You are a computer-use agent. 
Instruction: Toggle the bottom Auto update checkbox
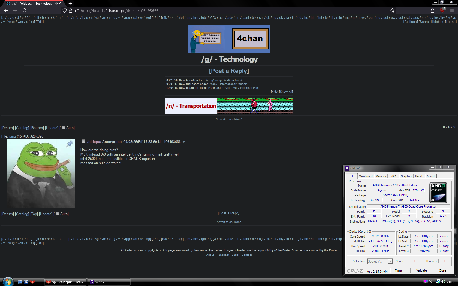click(x=58, y=214)
